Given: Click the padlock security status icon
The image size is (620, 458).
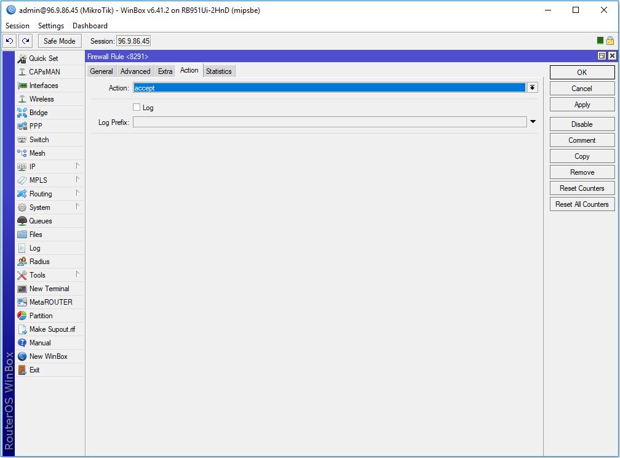Looking at the screenshot, I should (610, 41).
